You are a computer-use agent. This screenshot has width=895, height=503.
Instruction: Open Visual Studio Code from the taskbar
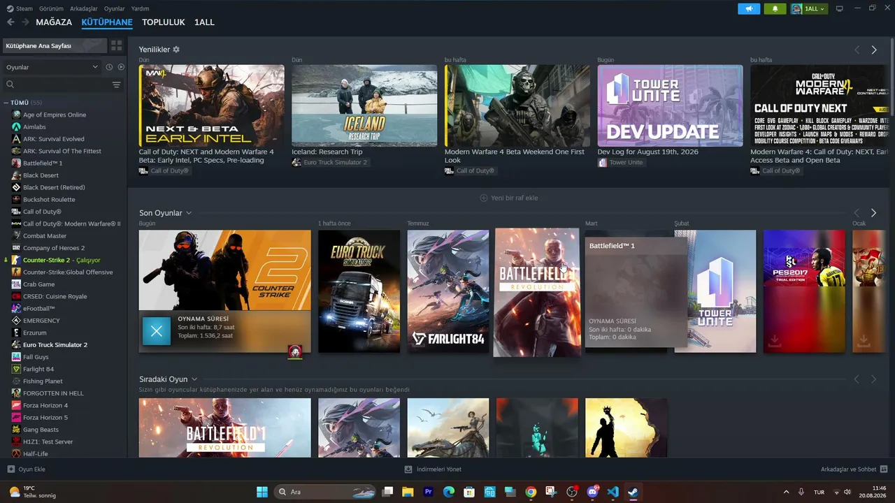pyautogui.click(x=613, y=492)
